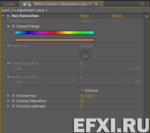Viewport: 150px width, 133px height.
Task: Click the brown colorized output bar
Action: click(54, 40)
